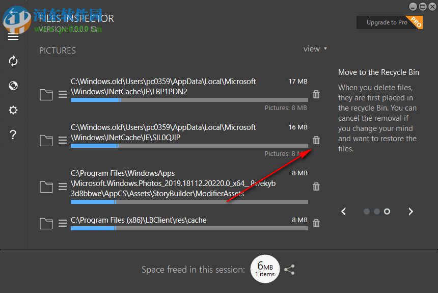Image resolution: width=438 pixels, height=293 pixels.
Task: Click the LBClient cache usage bar
Action: pos(189,228)
